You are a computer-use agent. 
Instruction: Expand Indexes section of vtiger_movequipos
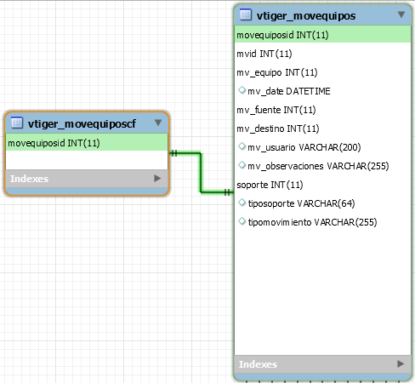coord(401,364)
